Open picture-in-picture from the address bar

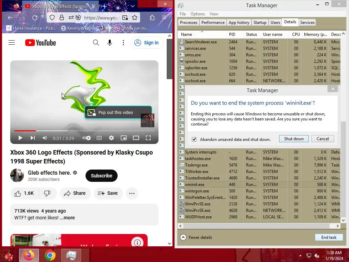(125, 18)
